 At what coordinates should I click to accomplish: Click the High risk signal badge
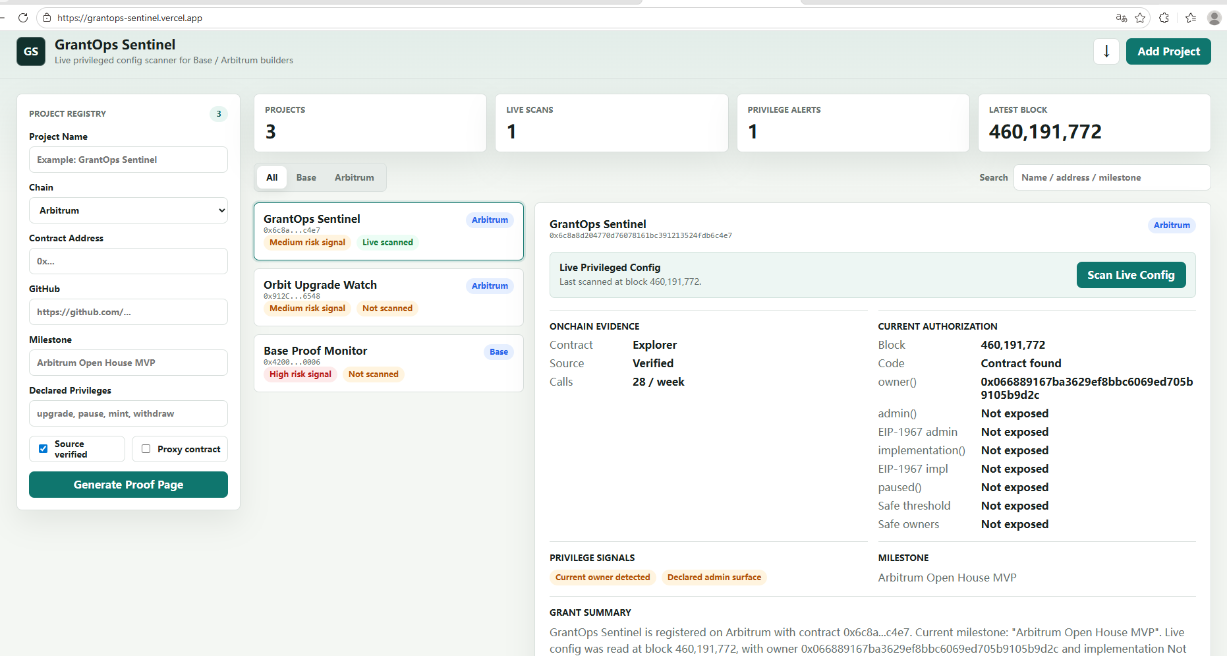tap(300, 374)
